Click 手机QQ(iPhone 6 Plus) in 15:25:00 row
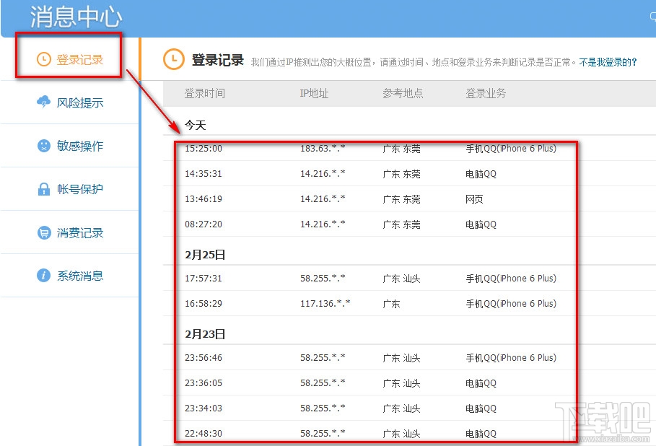The image size is (656, 446). 511,149
